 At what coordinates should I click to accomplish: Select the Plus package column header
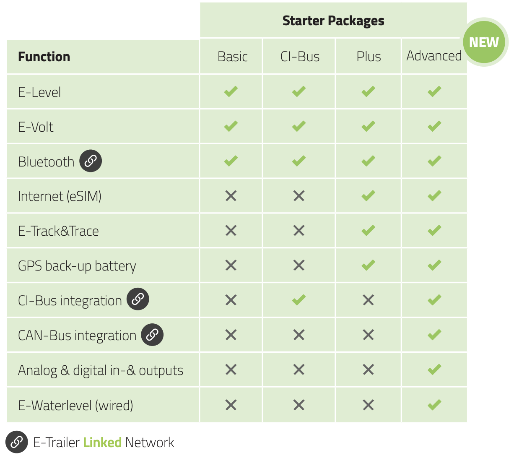tap(369, 57)
